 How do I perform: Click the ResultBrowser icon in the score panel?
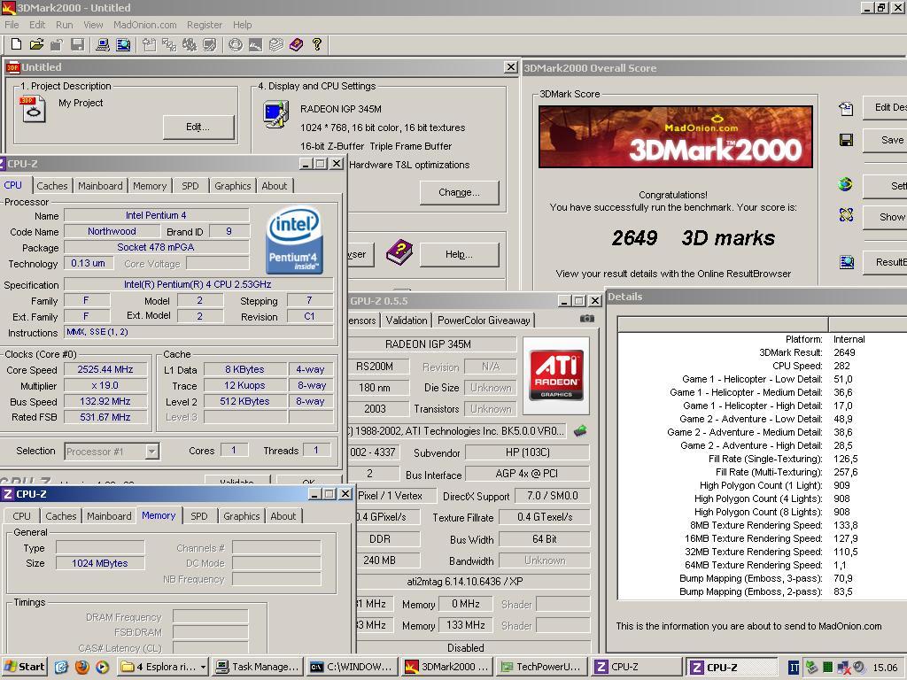[x=846, y=262]
